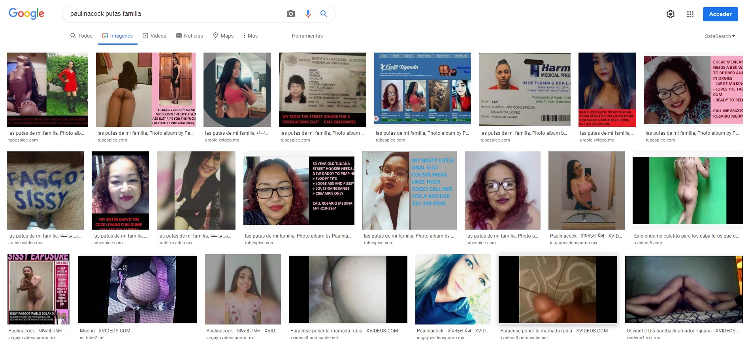748x349 pixels.
Task: Click the magnifier icon beside Todos
Action: (73, 36)
